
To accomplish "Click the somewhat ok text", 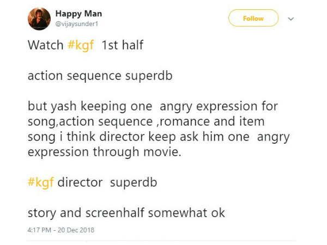I will [186, 213].
